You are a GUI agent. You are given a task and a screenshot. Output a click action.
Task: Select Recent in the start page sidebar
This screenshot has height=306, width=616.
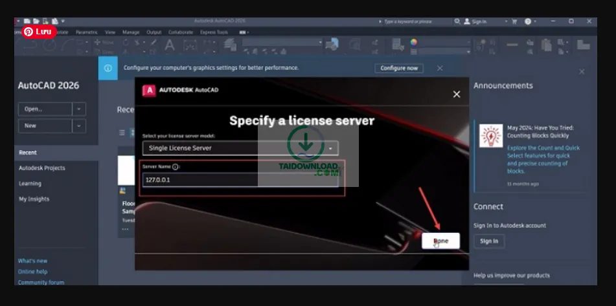coord(56,153)
